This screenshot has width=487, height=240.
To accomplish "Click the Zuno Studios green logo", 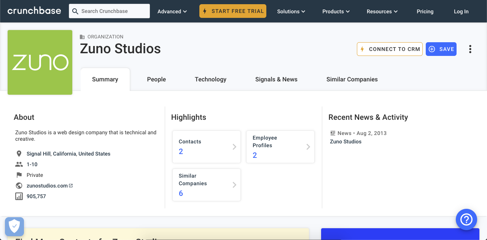I will 40,62.
